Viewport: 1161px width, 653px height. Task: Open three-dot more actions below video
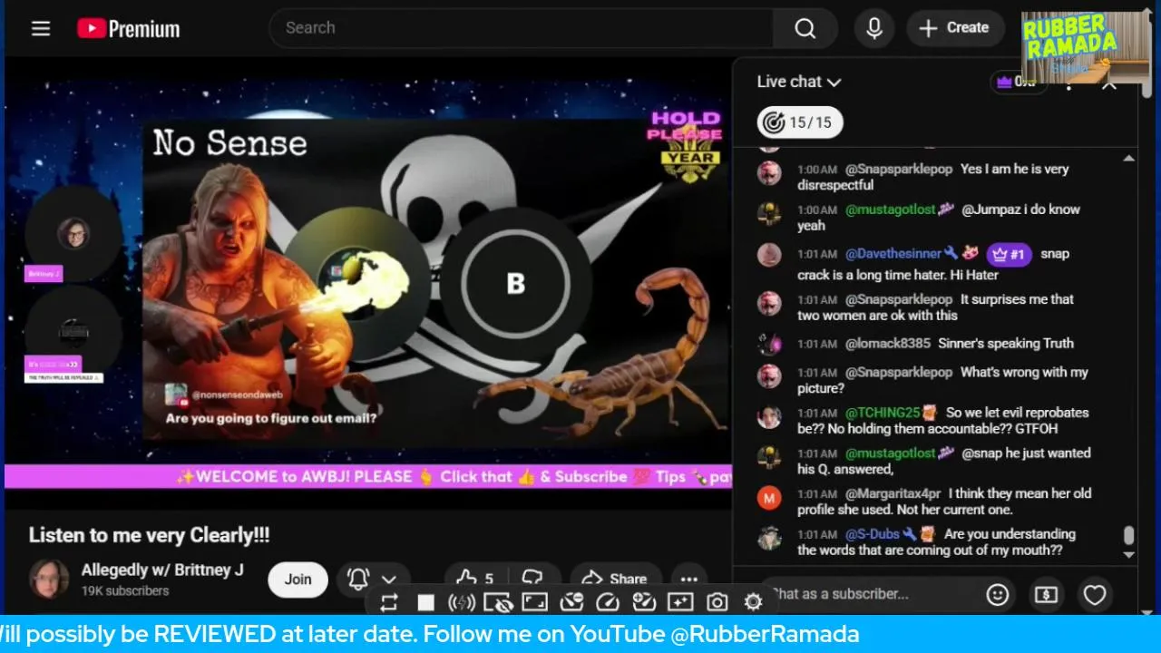pyautogui.click(x=689, y=579)
